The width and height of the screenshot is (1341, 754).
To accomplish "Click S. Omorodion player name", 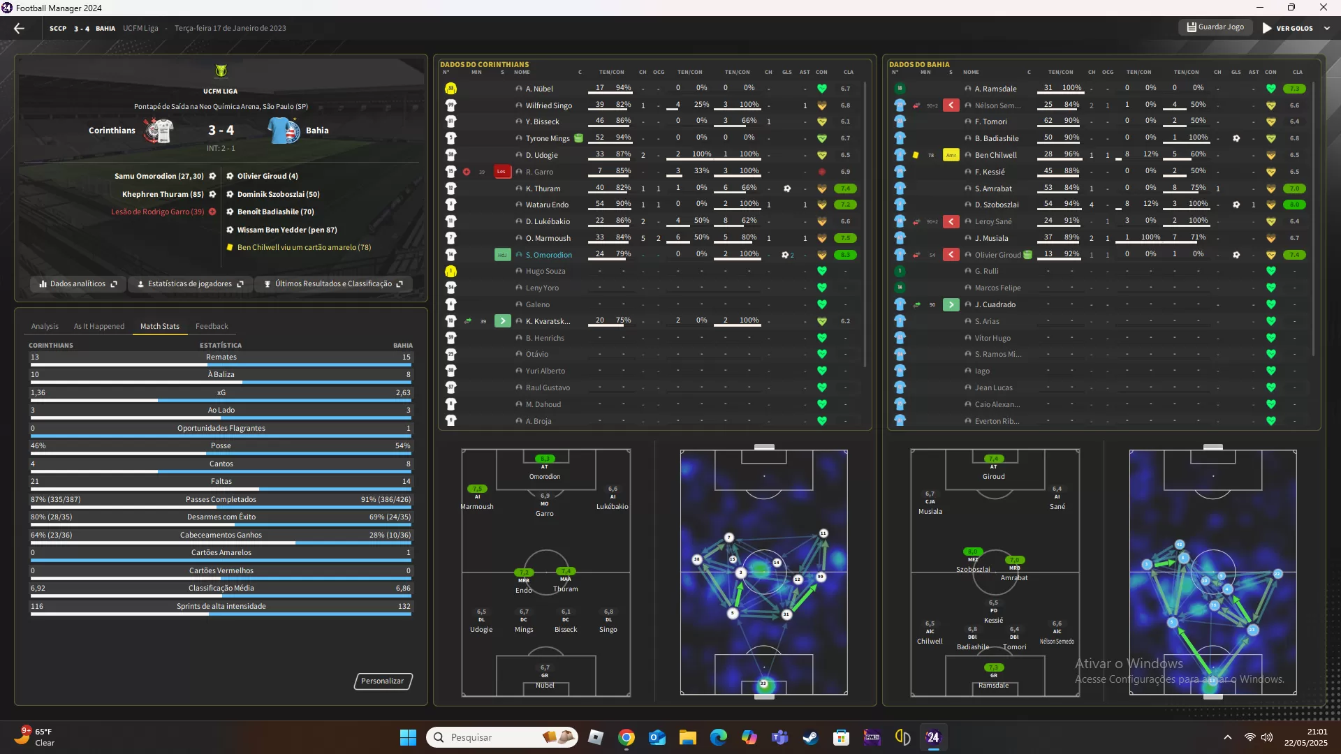I will point(549,255).
